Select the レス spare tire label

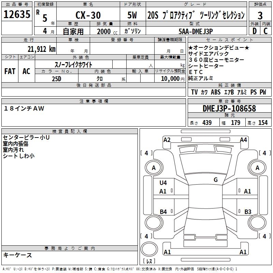click(x=149, y=261)
